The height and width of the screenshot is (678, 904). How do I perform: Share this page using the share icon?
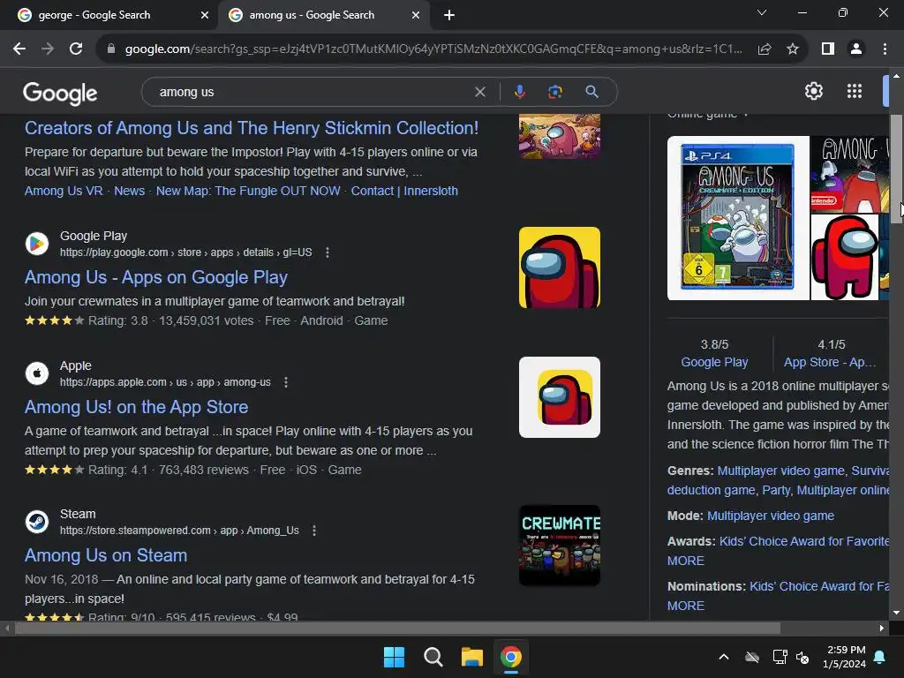pyautogui.click(x=765, y=49)
